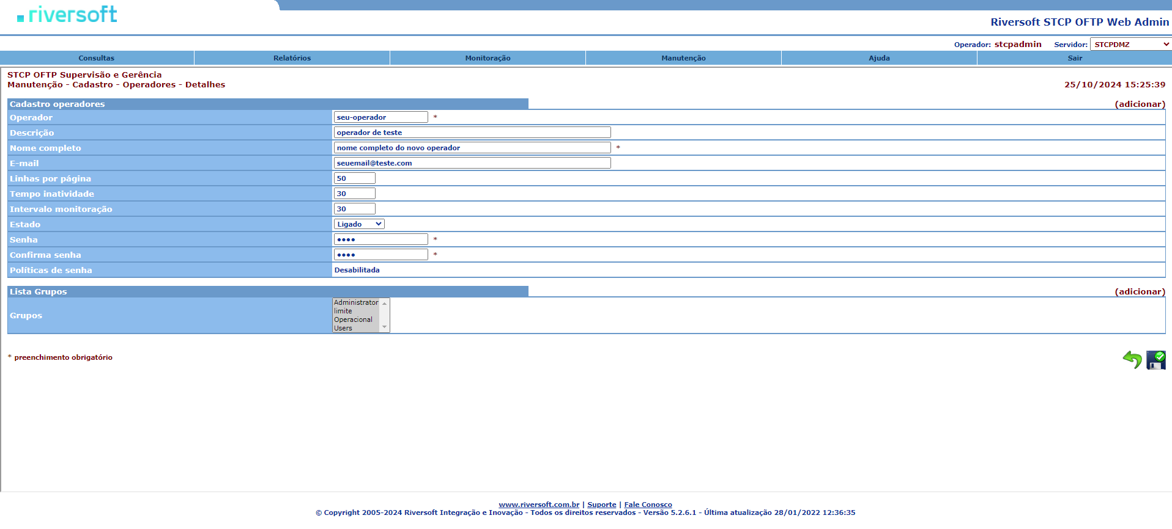This screenshot has width=1172, height=529.
Task: Click the green back arrow icon
Action: [1132, 360]
